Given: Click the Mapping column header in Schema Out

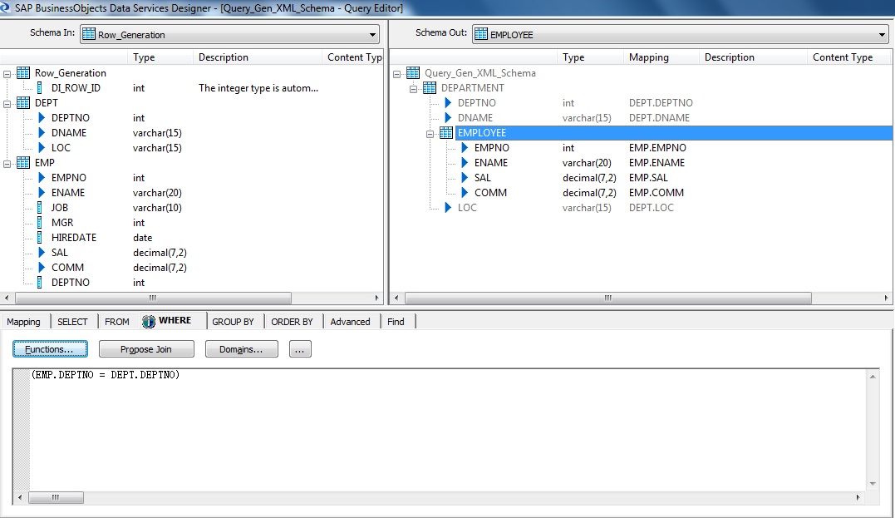Looking at the screenshot, I should coord(661,57).
